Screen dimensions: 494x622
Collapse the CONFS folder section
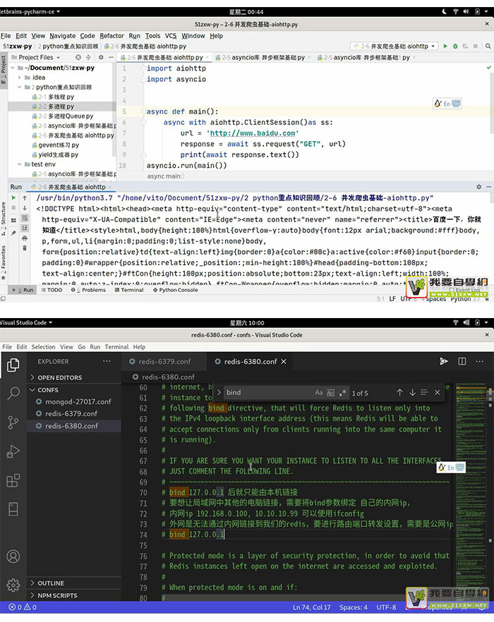coord(74,390)
